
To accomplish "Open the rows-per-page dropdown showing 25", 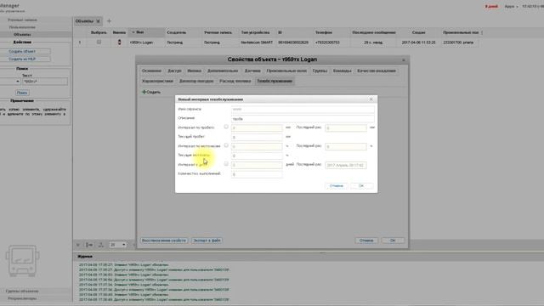I will 118,245.
